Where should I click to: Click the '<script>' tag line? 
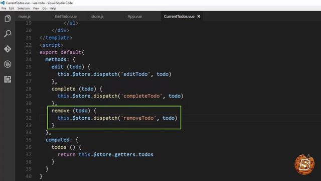pyautogui.click(x=51, y=45)
